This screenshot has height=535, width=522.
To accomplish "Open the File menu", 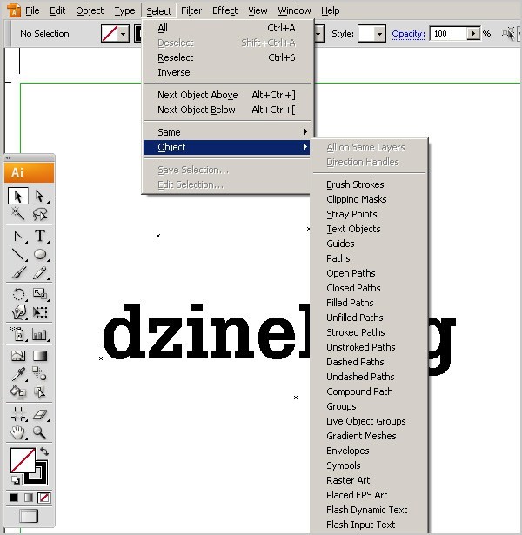I will (32, 11).
